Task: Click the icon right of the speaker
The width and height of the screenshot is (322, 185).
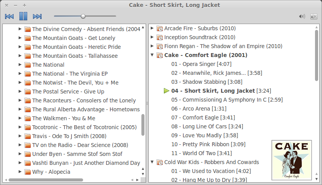Action: click(x=313, y=16)
